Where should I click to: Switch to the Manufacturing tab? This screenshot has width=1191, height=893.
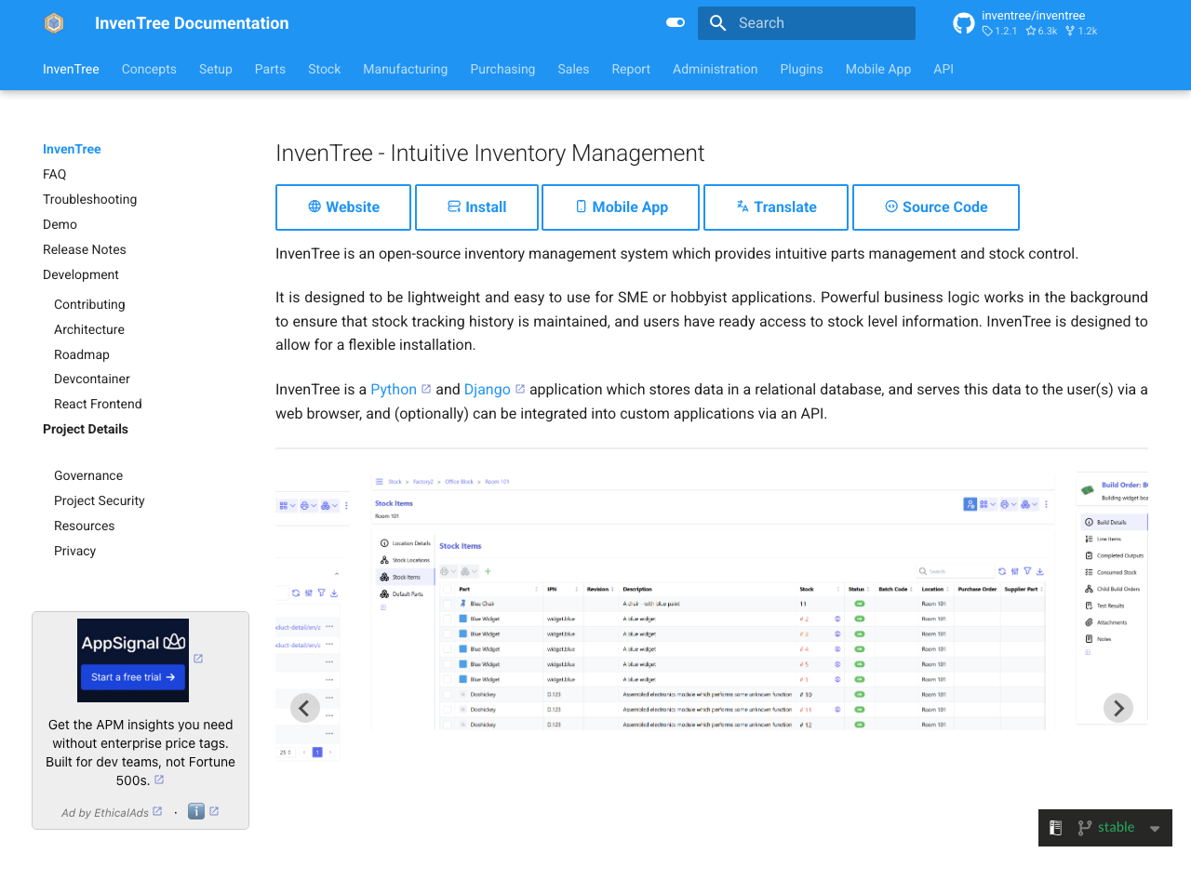(x=406, y=69)
